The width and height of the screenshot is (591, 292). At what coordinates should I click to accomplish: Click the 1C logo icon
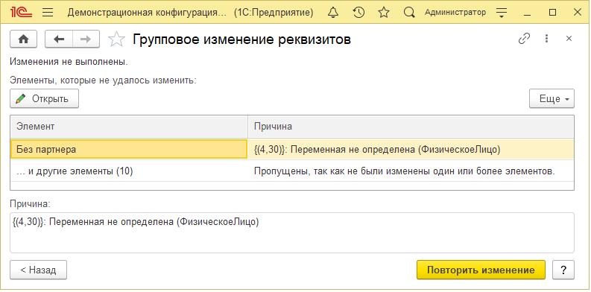coord(22,13)
